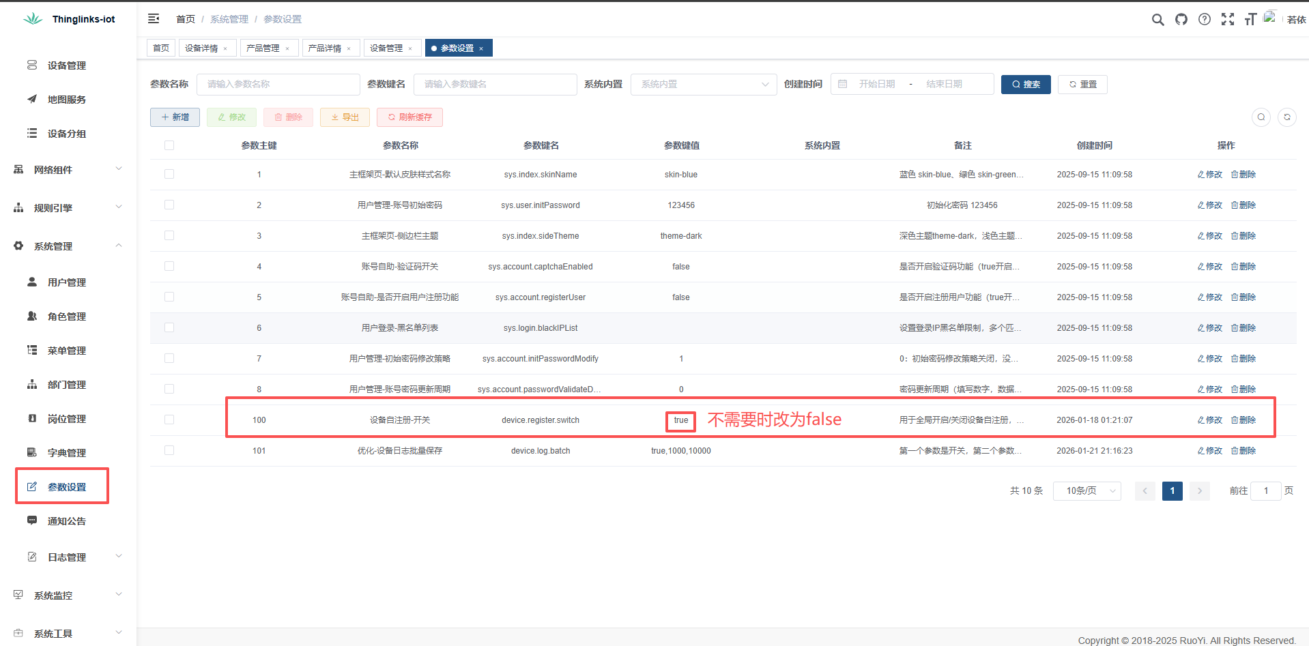Tick the checkbox for device.register.switch row
The width and height of the screenshot is (1309, 646).
point(169,420)
